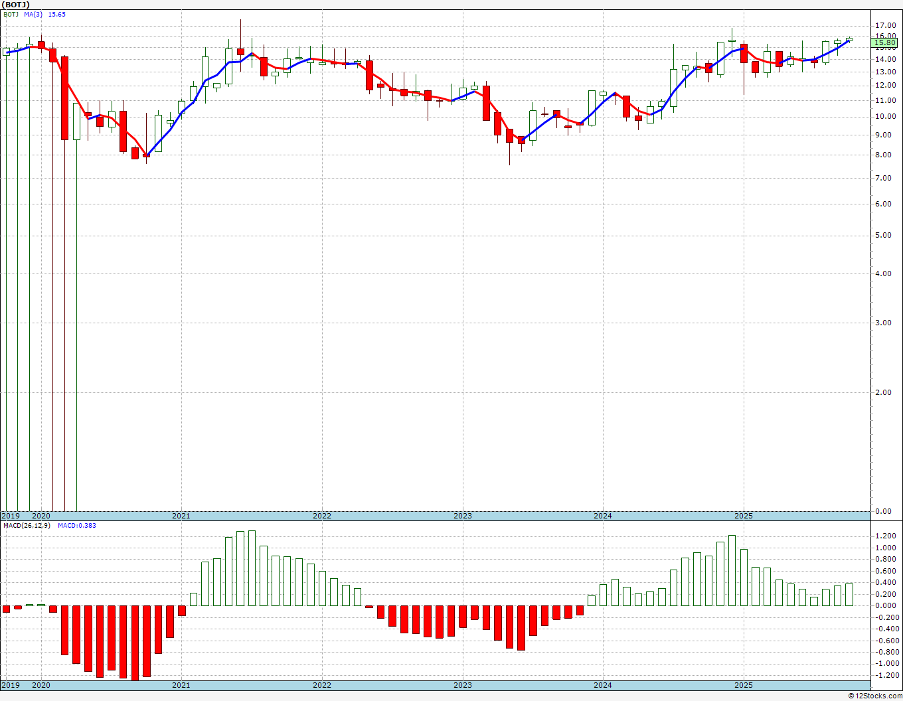The width and height of the screenshot is (903, 701).
Task: Click the 10.00 price axis label
Action: click(x=886, y=116)
